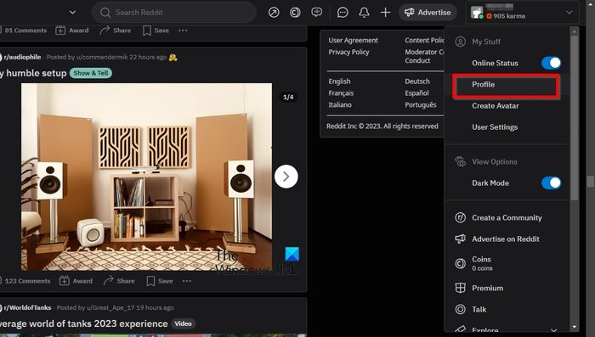Screen dimensions: 595x337
Task: Open u/commandermik user profile link
Action: tap(102, 57)
